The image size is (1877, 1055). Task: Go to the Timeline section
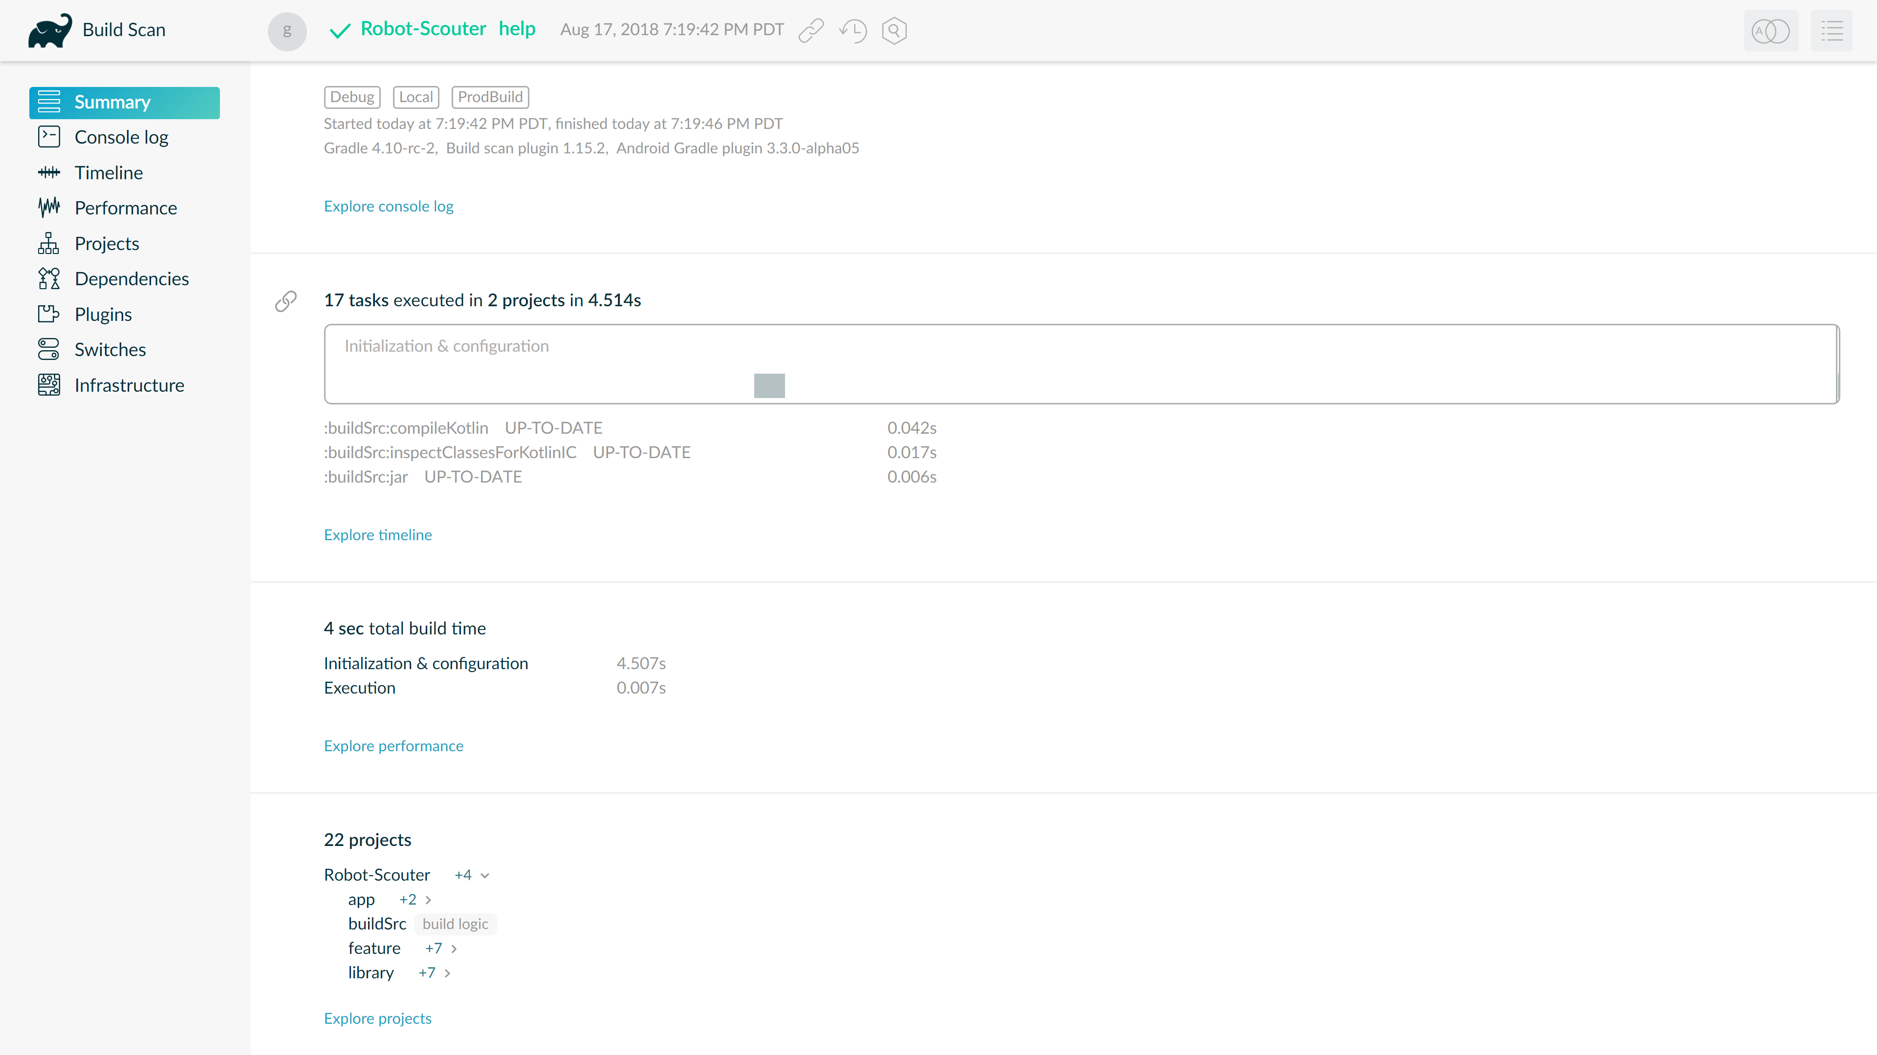[109, 172]
